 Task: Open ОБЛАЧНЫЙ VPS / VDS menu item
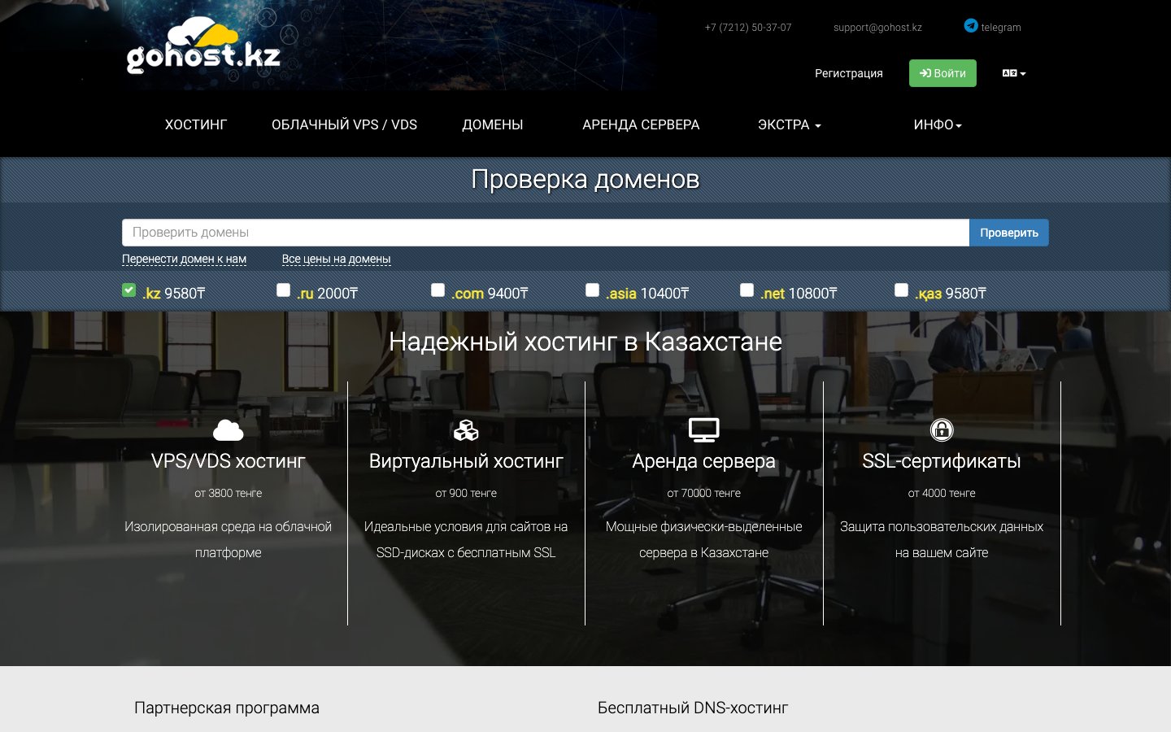[344, 125]
